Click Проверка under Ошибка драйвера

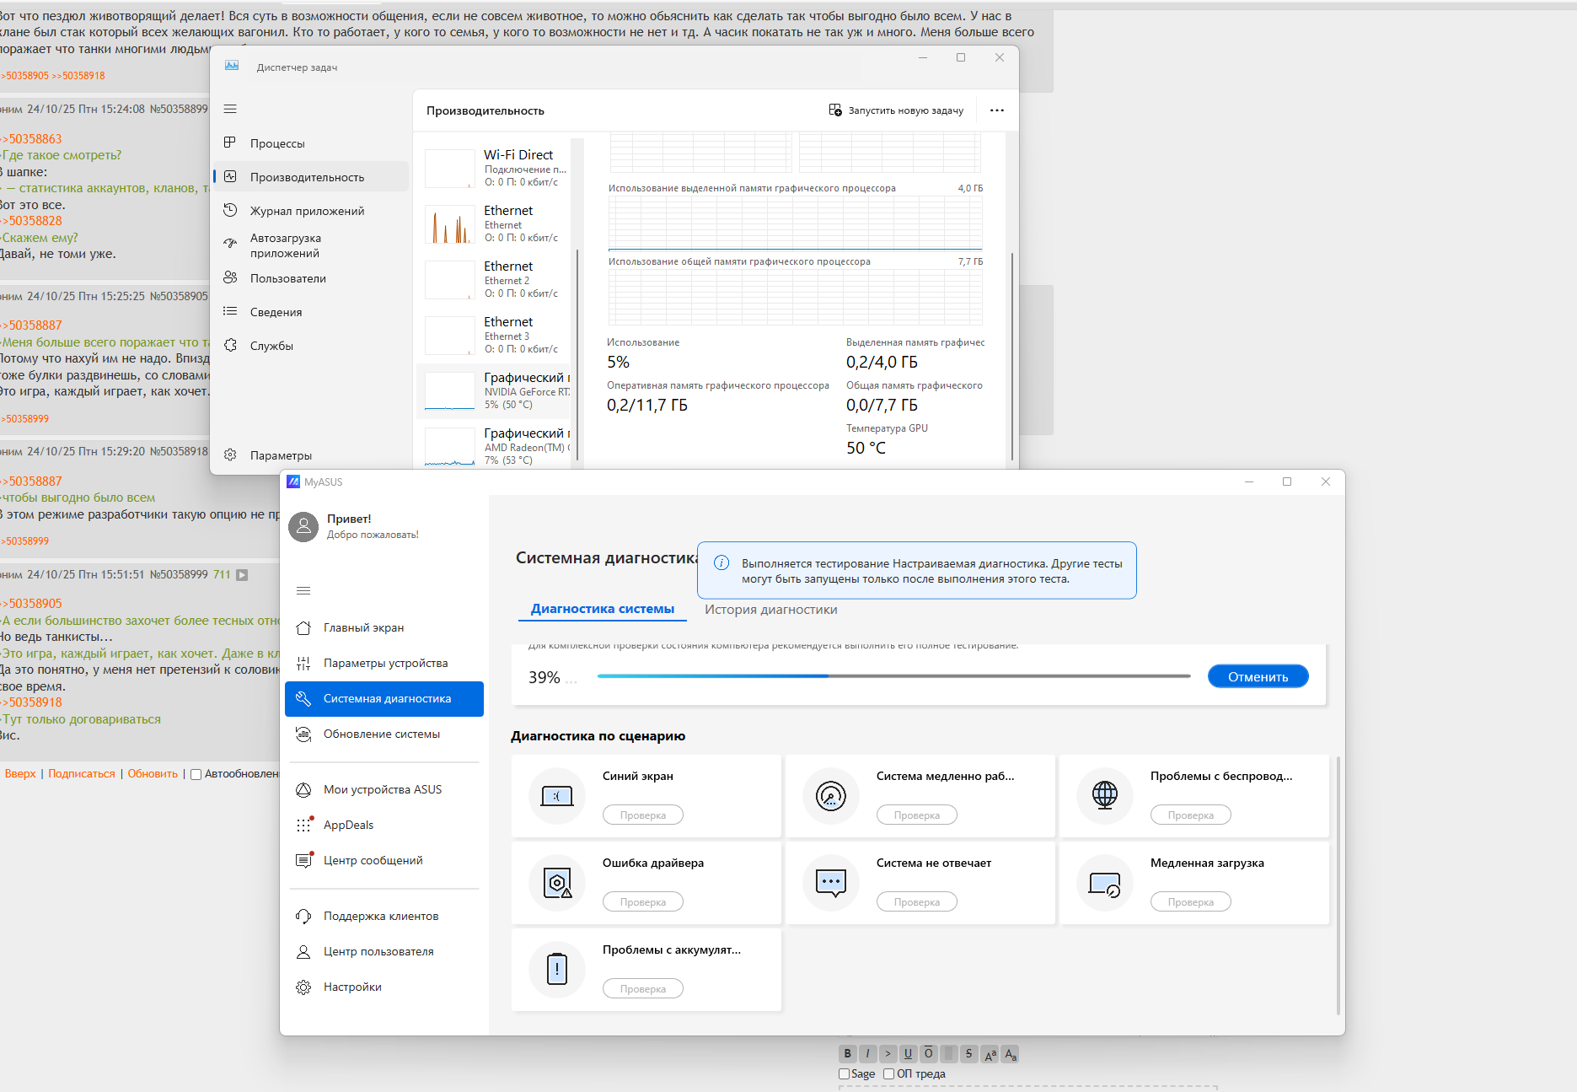[643, 902]
